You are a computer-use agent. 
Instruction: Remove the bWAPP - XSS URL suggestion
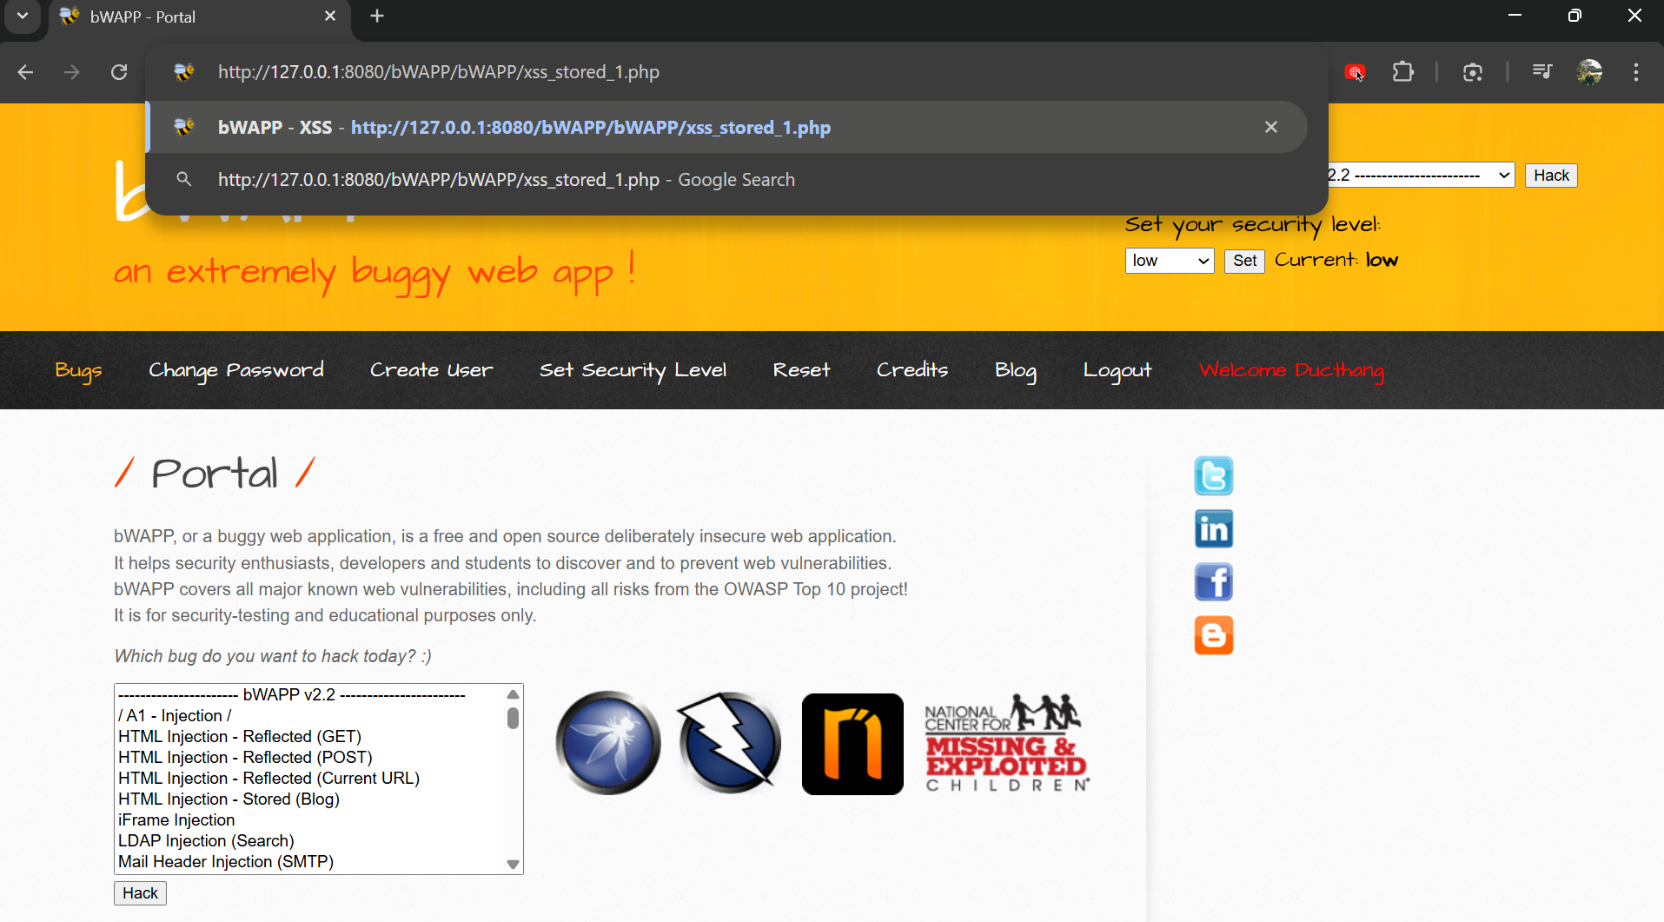[1270, 128]
